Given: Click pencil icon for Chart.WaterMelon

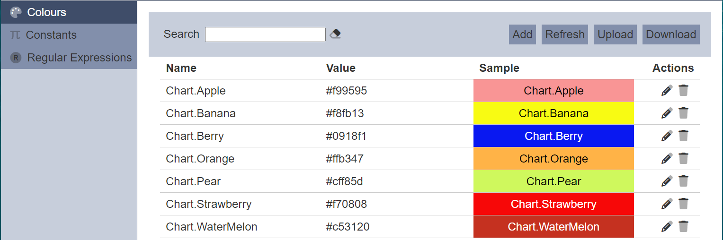Looking at the screenshot, I should click(x=667, y=227).
